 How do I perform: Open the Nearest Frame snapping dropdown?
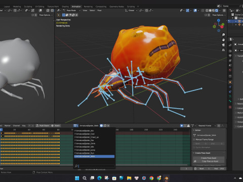207,126
